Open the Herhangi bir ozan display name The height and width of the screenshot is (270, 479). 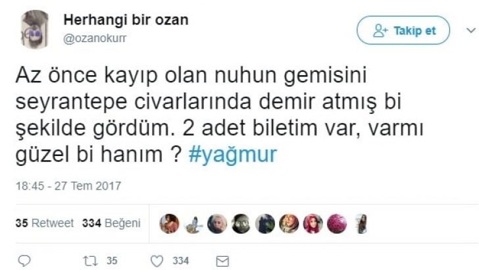click(x=126, y=20)
